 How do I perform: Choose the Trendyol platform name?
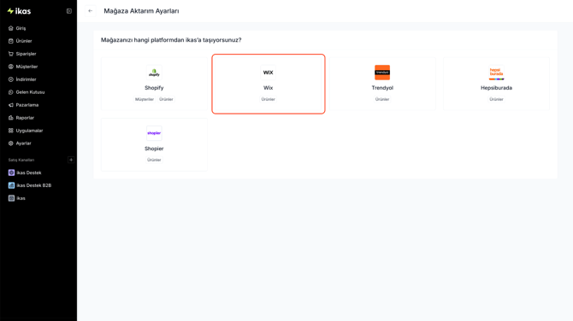[382, 88]
